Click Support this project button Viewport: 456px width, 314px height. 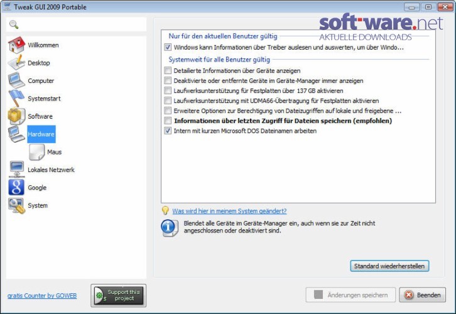pyautogui.click(x=118, y=295)
